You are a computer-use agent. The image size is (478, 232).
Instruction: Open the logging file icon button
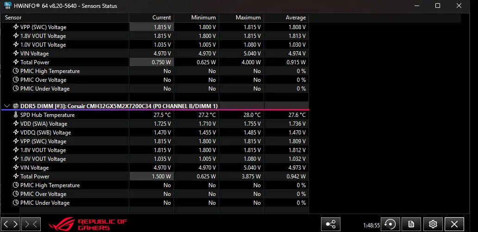click(x=411, y=225)
